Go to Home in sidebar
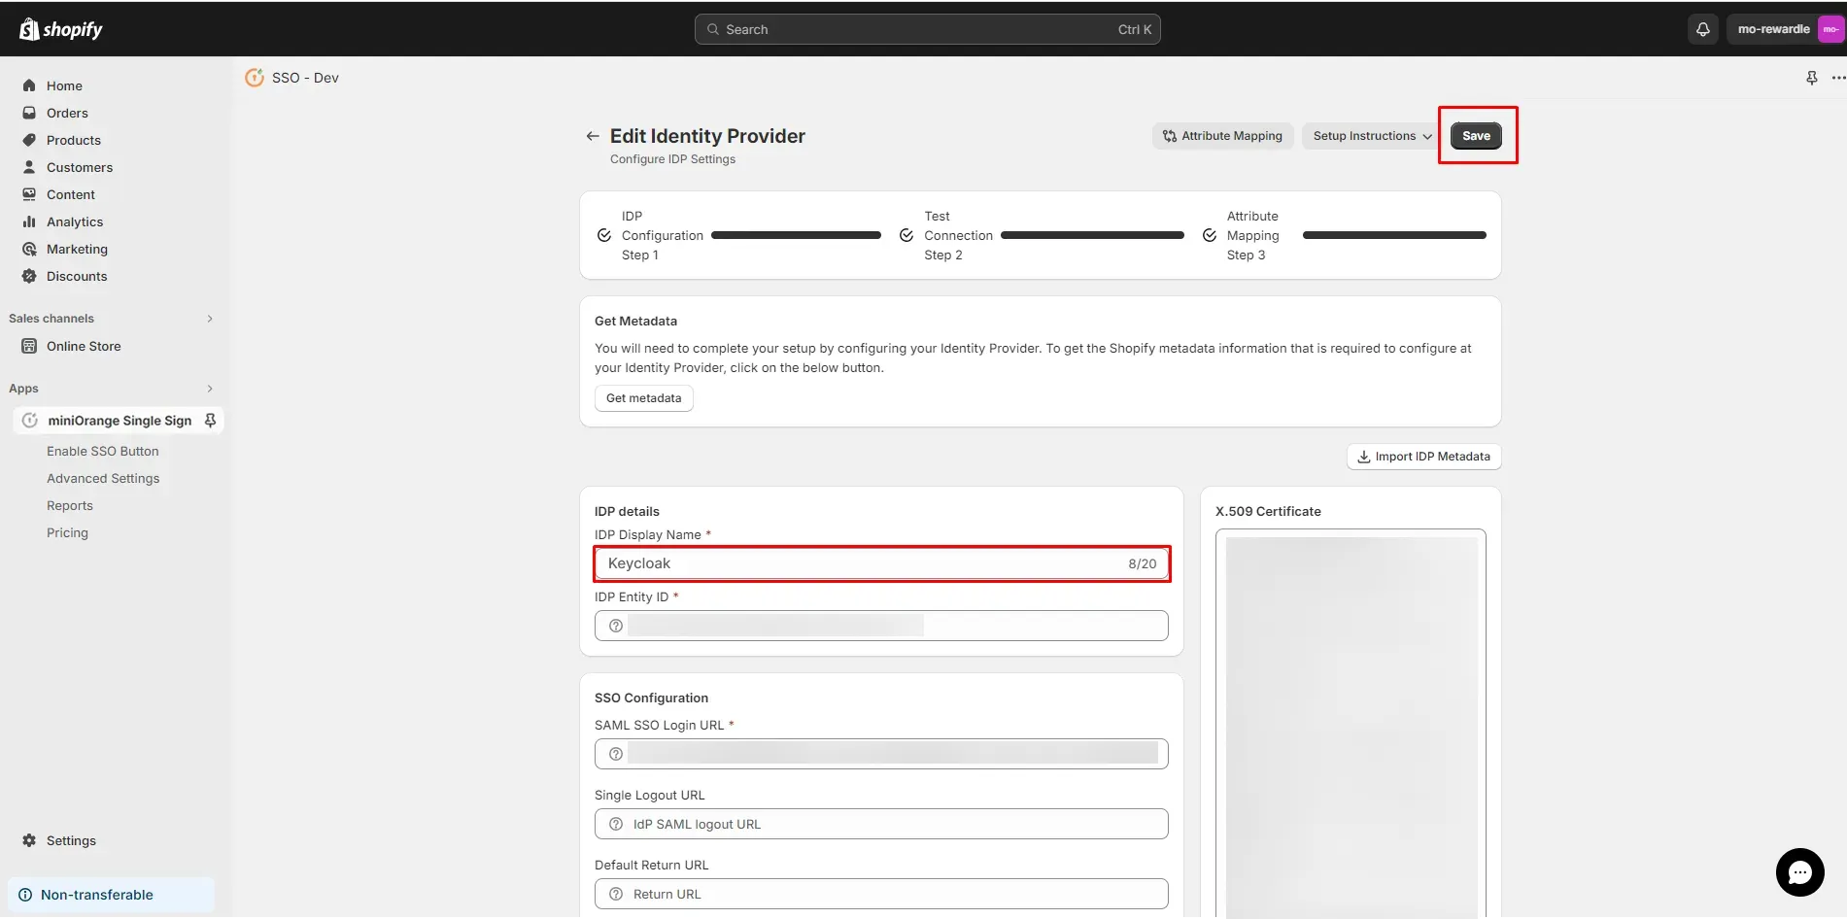Screen dimensions: 1847x919 pyautogui.click(x=64, y=85)
